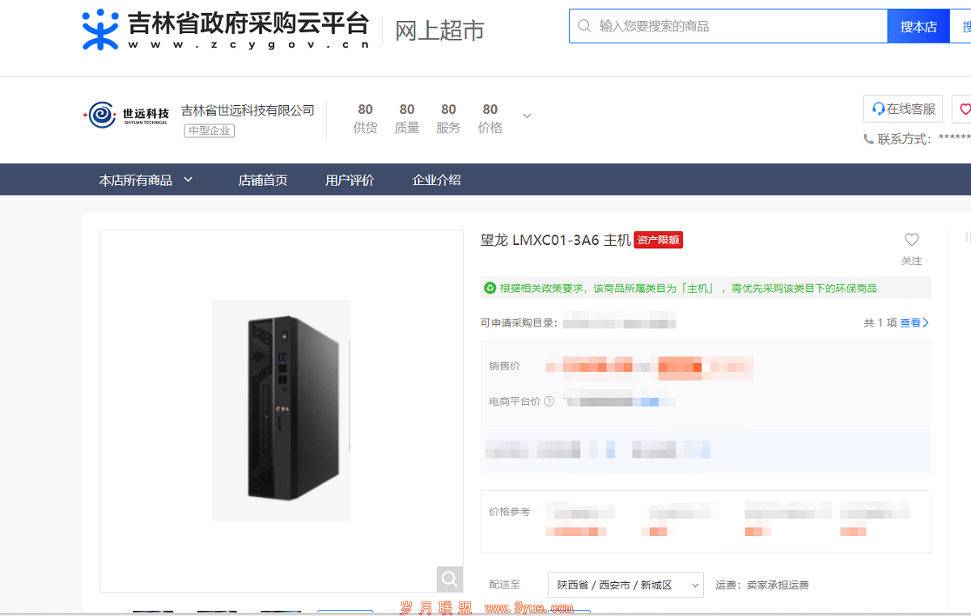The width and height of the screenshot is (971, 616).
Task: Open the 企业介绍 tab
Action: pos(437,180)
